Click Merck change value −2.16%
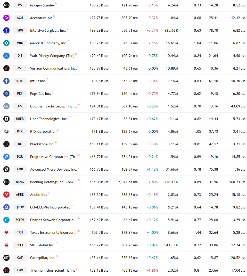Screen dimensions: 247x276 (152, 43)
